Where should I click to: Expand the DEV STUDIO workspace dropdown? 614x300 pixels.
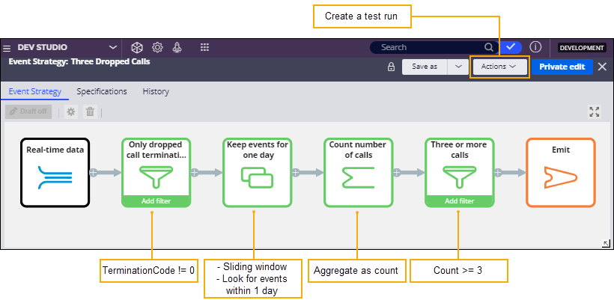click(x=113, y=47)
